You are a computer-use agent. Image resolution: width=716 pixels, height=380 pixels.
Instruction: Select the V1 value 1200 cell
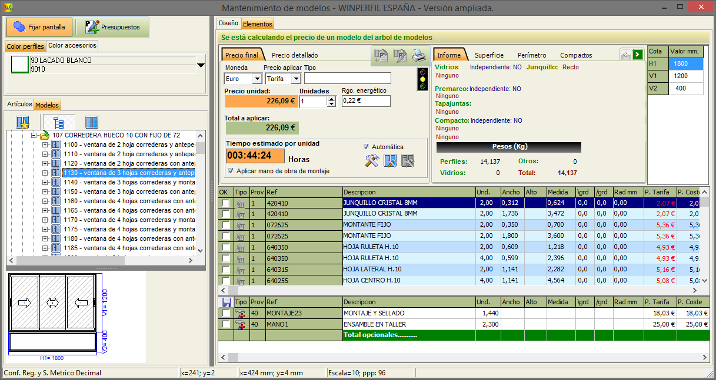(x=685, y=76)
